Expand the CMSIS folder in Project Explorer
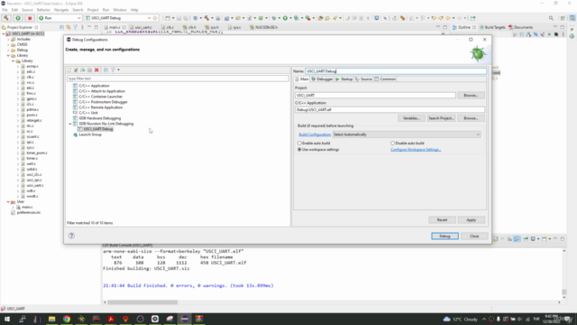 click(8, 44)
